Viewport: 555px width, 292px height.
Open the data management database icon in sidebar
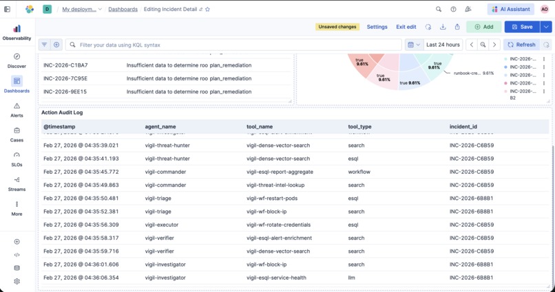(x=17, y=268)
